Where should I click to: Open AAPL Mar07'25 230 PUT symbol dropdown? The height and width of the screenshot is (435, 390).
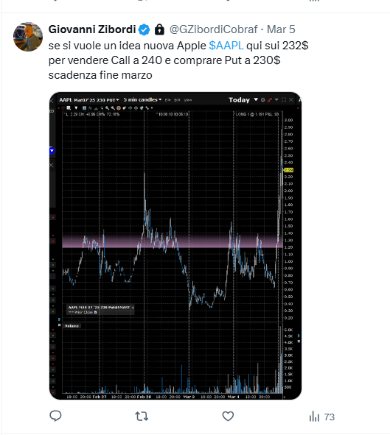[x=89, y=100]
